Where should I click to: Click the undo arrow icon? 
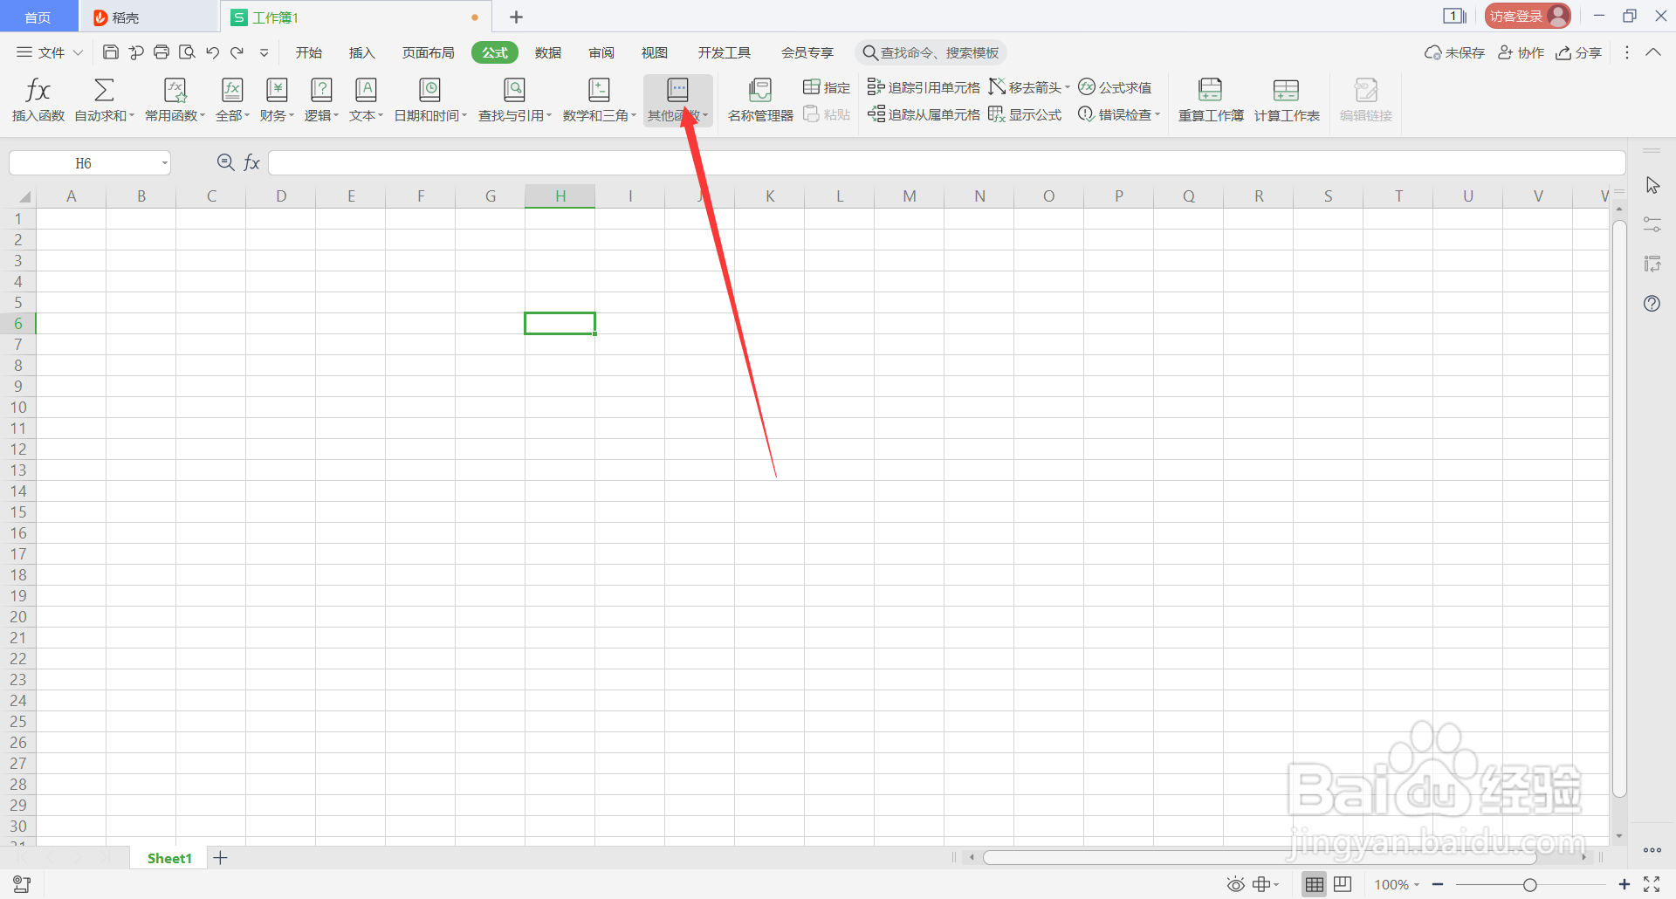pos(212,52)
